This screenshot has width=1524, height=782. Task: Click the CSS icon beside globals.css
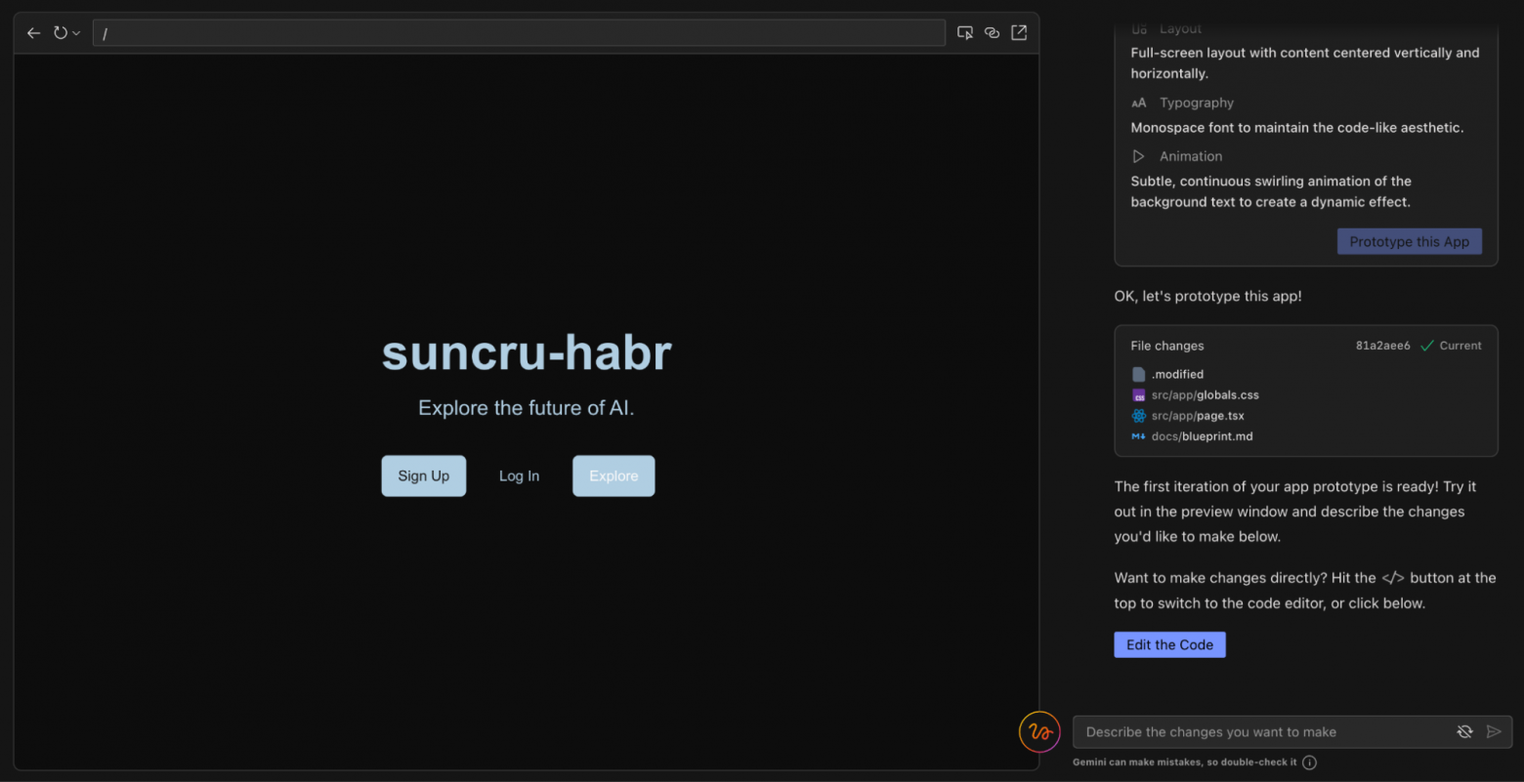coord(1138,395)
